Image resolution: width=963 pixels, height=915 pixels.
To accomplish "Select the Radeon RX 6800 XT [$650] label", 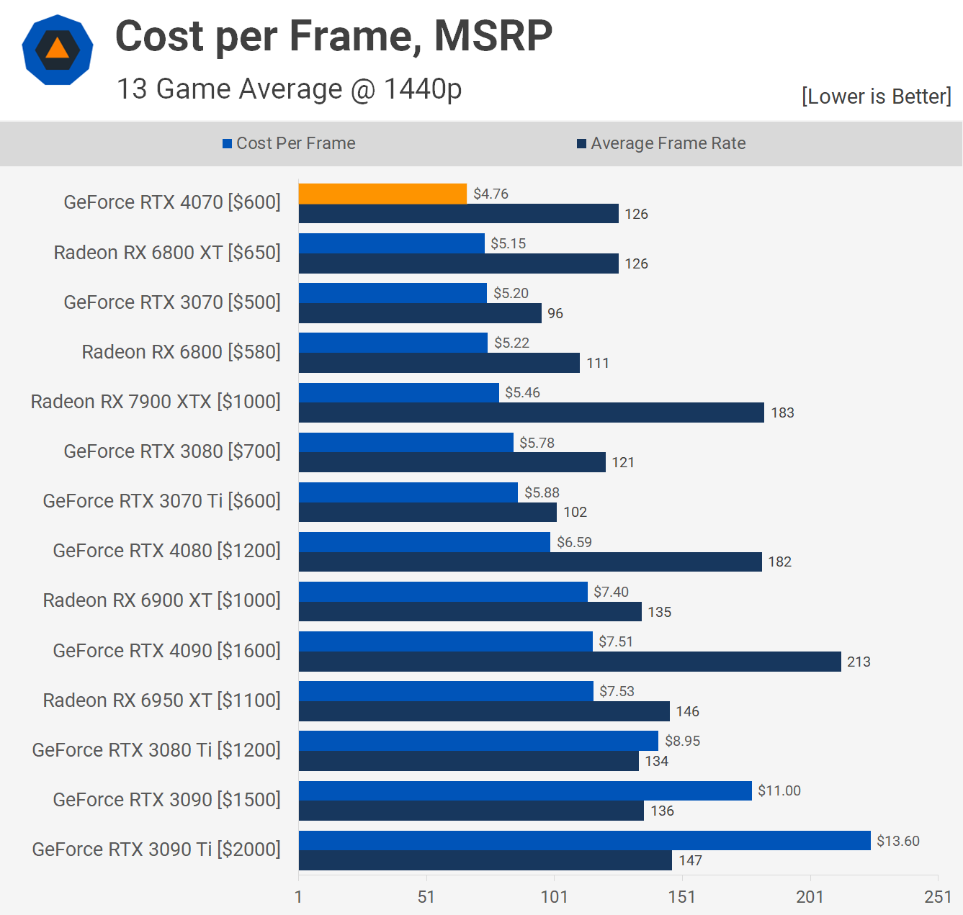I will (x=167, y=253).
